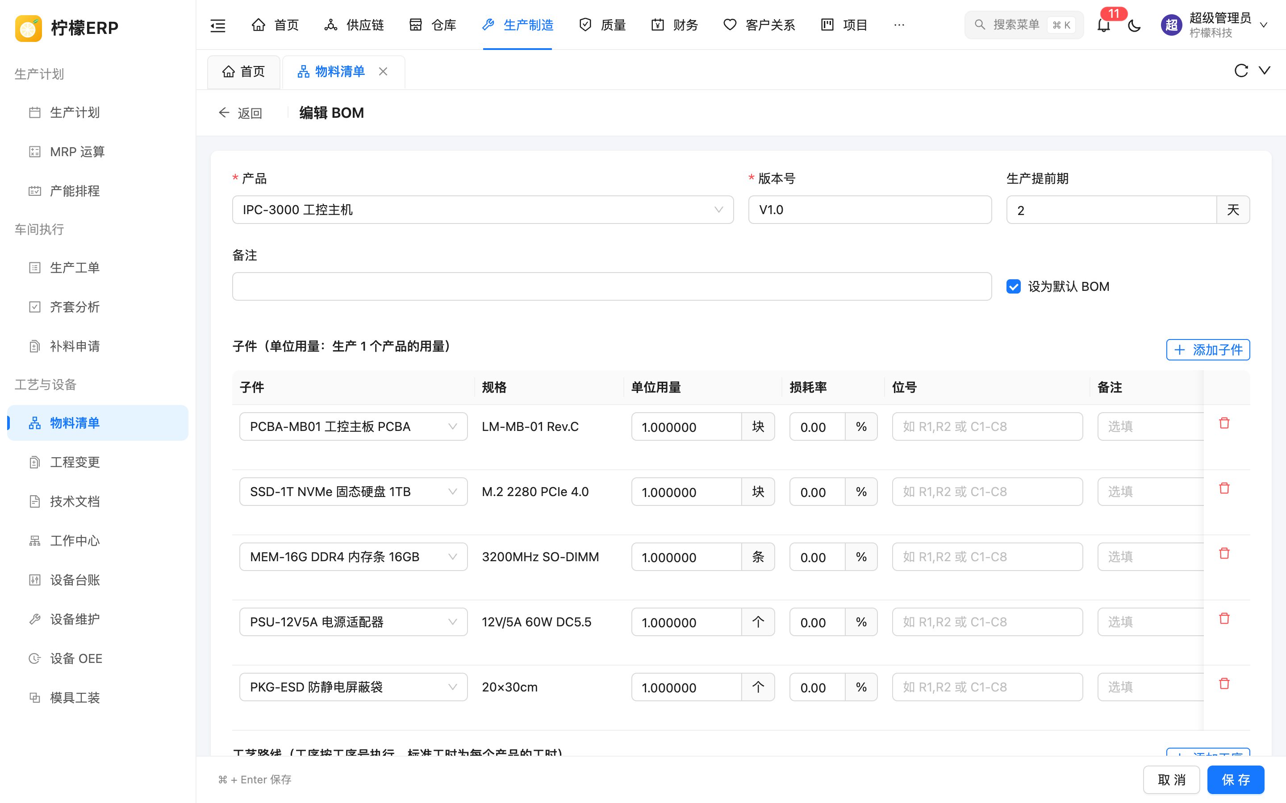
Task: Open the 超 user avatar
Action: point(1171,25)
